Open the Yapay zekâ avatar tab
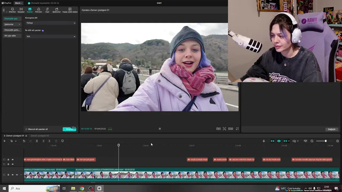This screenshot has width=342, height=192. [70, 10]
